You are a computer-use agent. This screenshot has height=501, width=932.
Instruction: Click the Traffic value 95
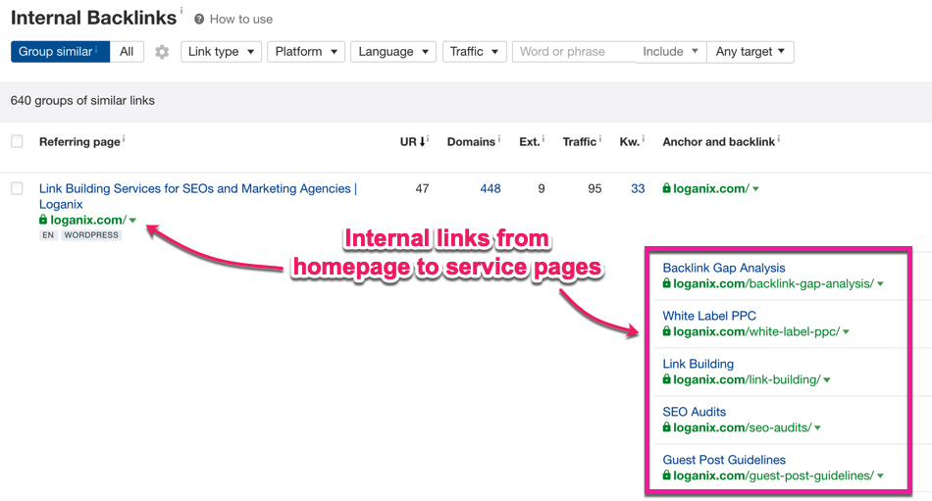(595, 188)
